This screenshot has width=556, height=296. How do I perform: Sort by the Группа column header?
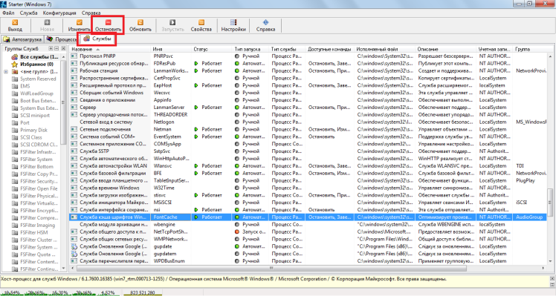tap(530, 49)
